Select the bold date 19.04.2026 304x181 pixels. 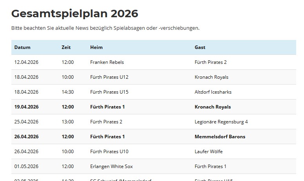[x=26, y=107]
